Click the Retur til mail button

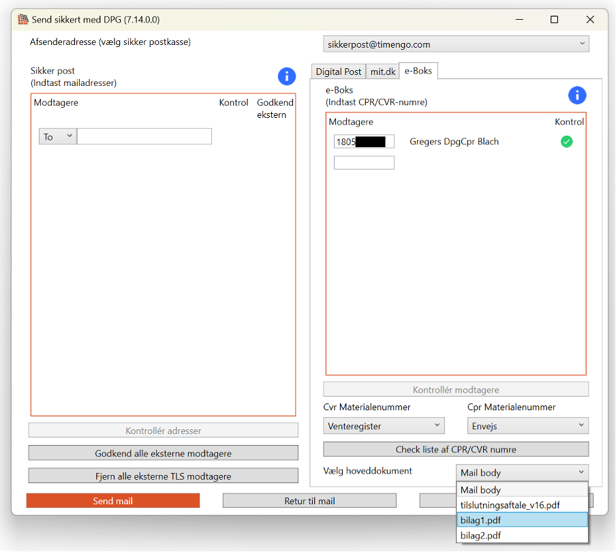309,501
